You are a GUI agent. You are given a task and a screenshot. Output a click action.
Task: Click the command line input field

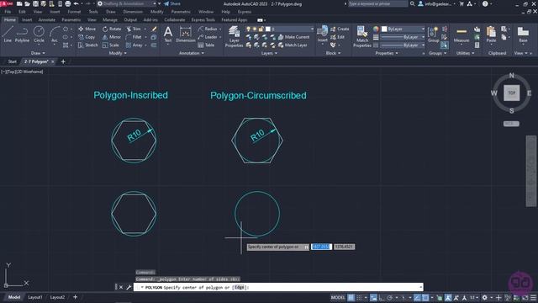[x=278, y=287]
